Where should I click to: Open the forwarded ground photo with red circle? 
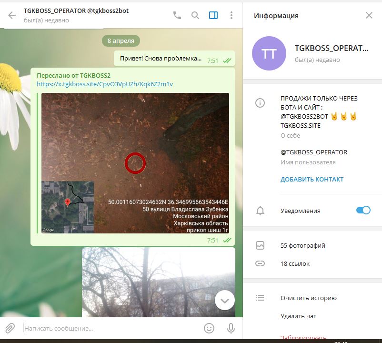(135, 163)
